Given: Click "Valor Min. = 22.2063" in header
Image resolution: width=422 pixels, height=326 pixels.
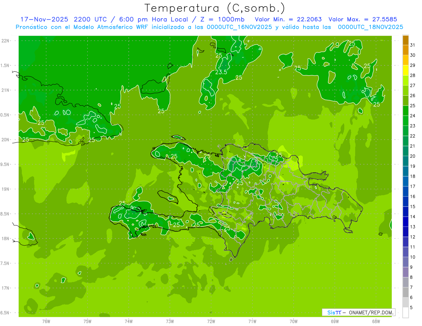Looking at the screenshot, I should (288, 19).
